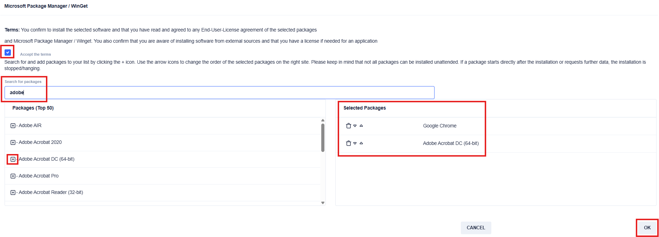Image resolution: width=659 pixels, height=237 pixels.
Task: Add Adobe Acrobat 2020 with plus icon
Action: click(x=13, y=142)
